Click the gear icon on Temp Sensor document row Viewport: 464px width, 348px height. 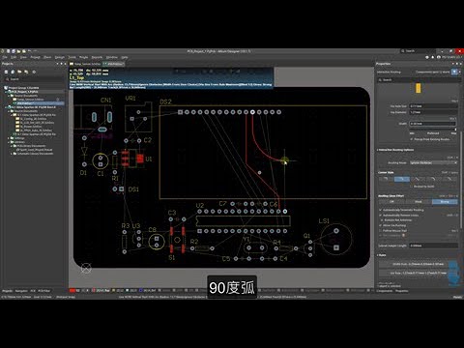(58, 100)
